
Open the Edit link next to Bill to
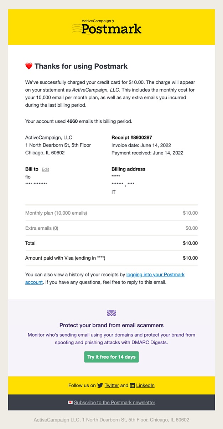[x=45, y=169]
